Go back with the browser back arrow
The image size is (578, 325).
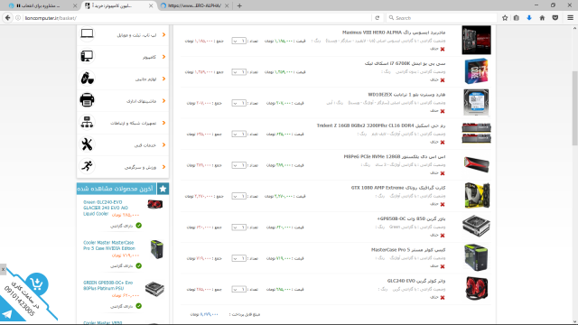7,18
